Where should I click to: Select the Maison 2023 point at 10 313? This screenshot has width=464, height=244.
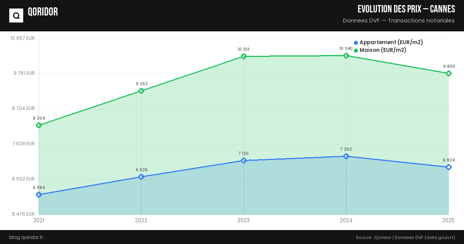[244, 57]
